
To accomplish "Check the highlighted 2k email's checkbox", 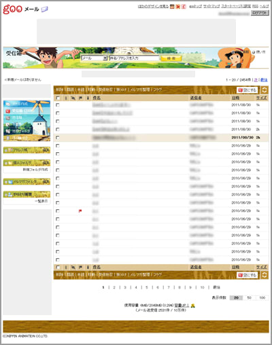I will [x=58, y=138].
